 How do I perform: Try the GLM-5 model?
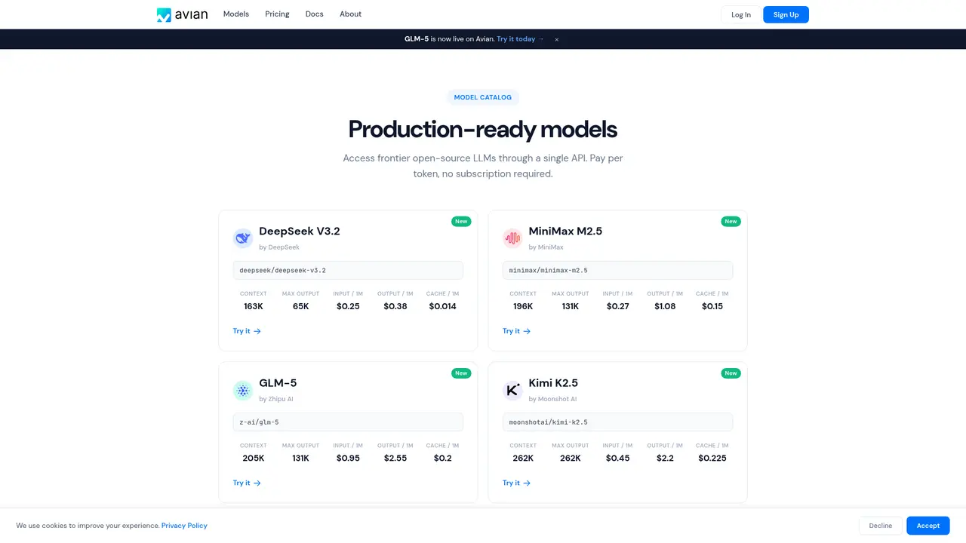point(247,483)
